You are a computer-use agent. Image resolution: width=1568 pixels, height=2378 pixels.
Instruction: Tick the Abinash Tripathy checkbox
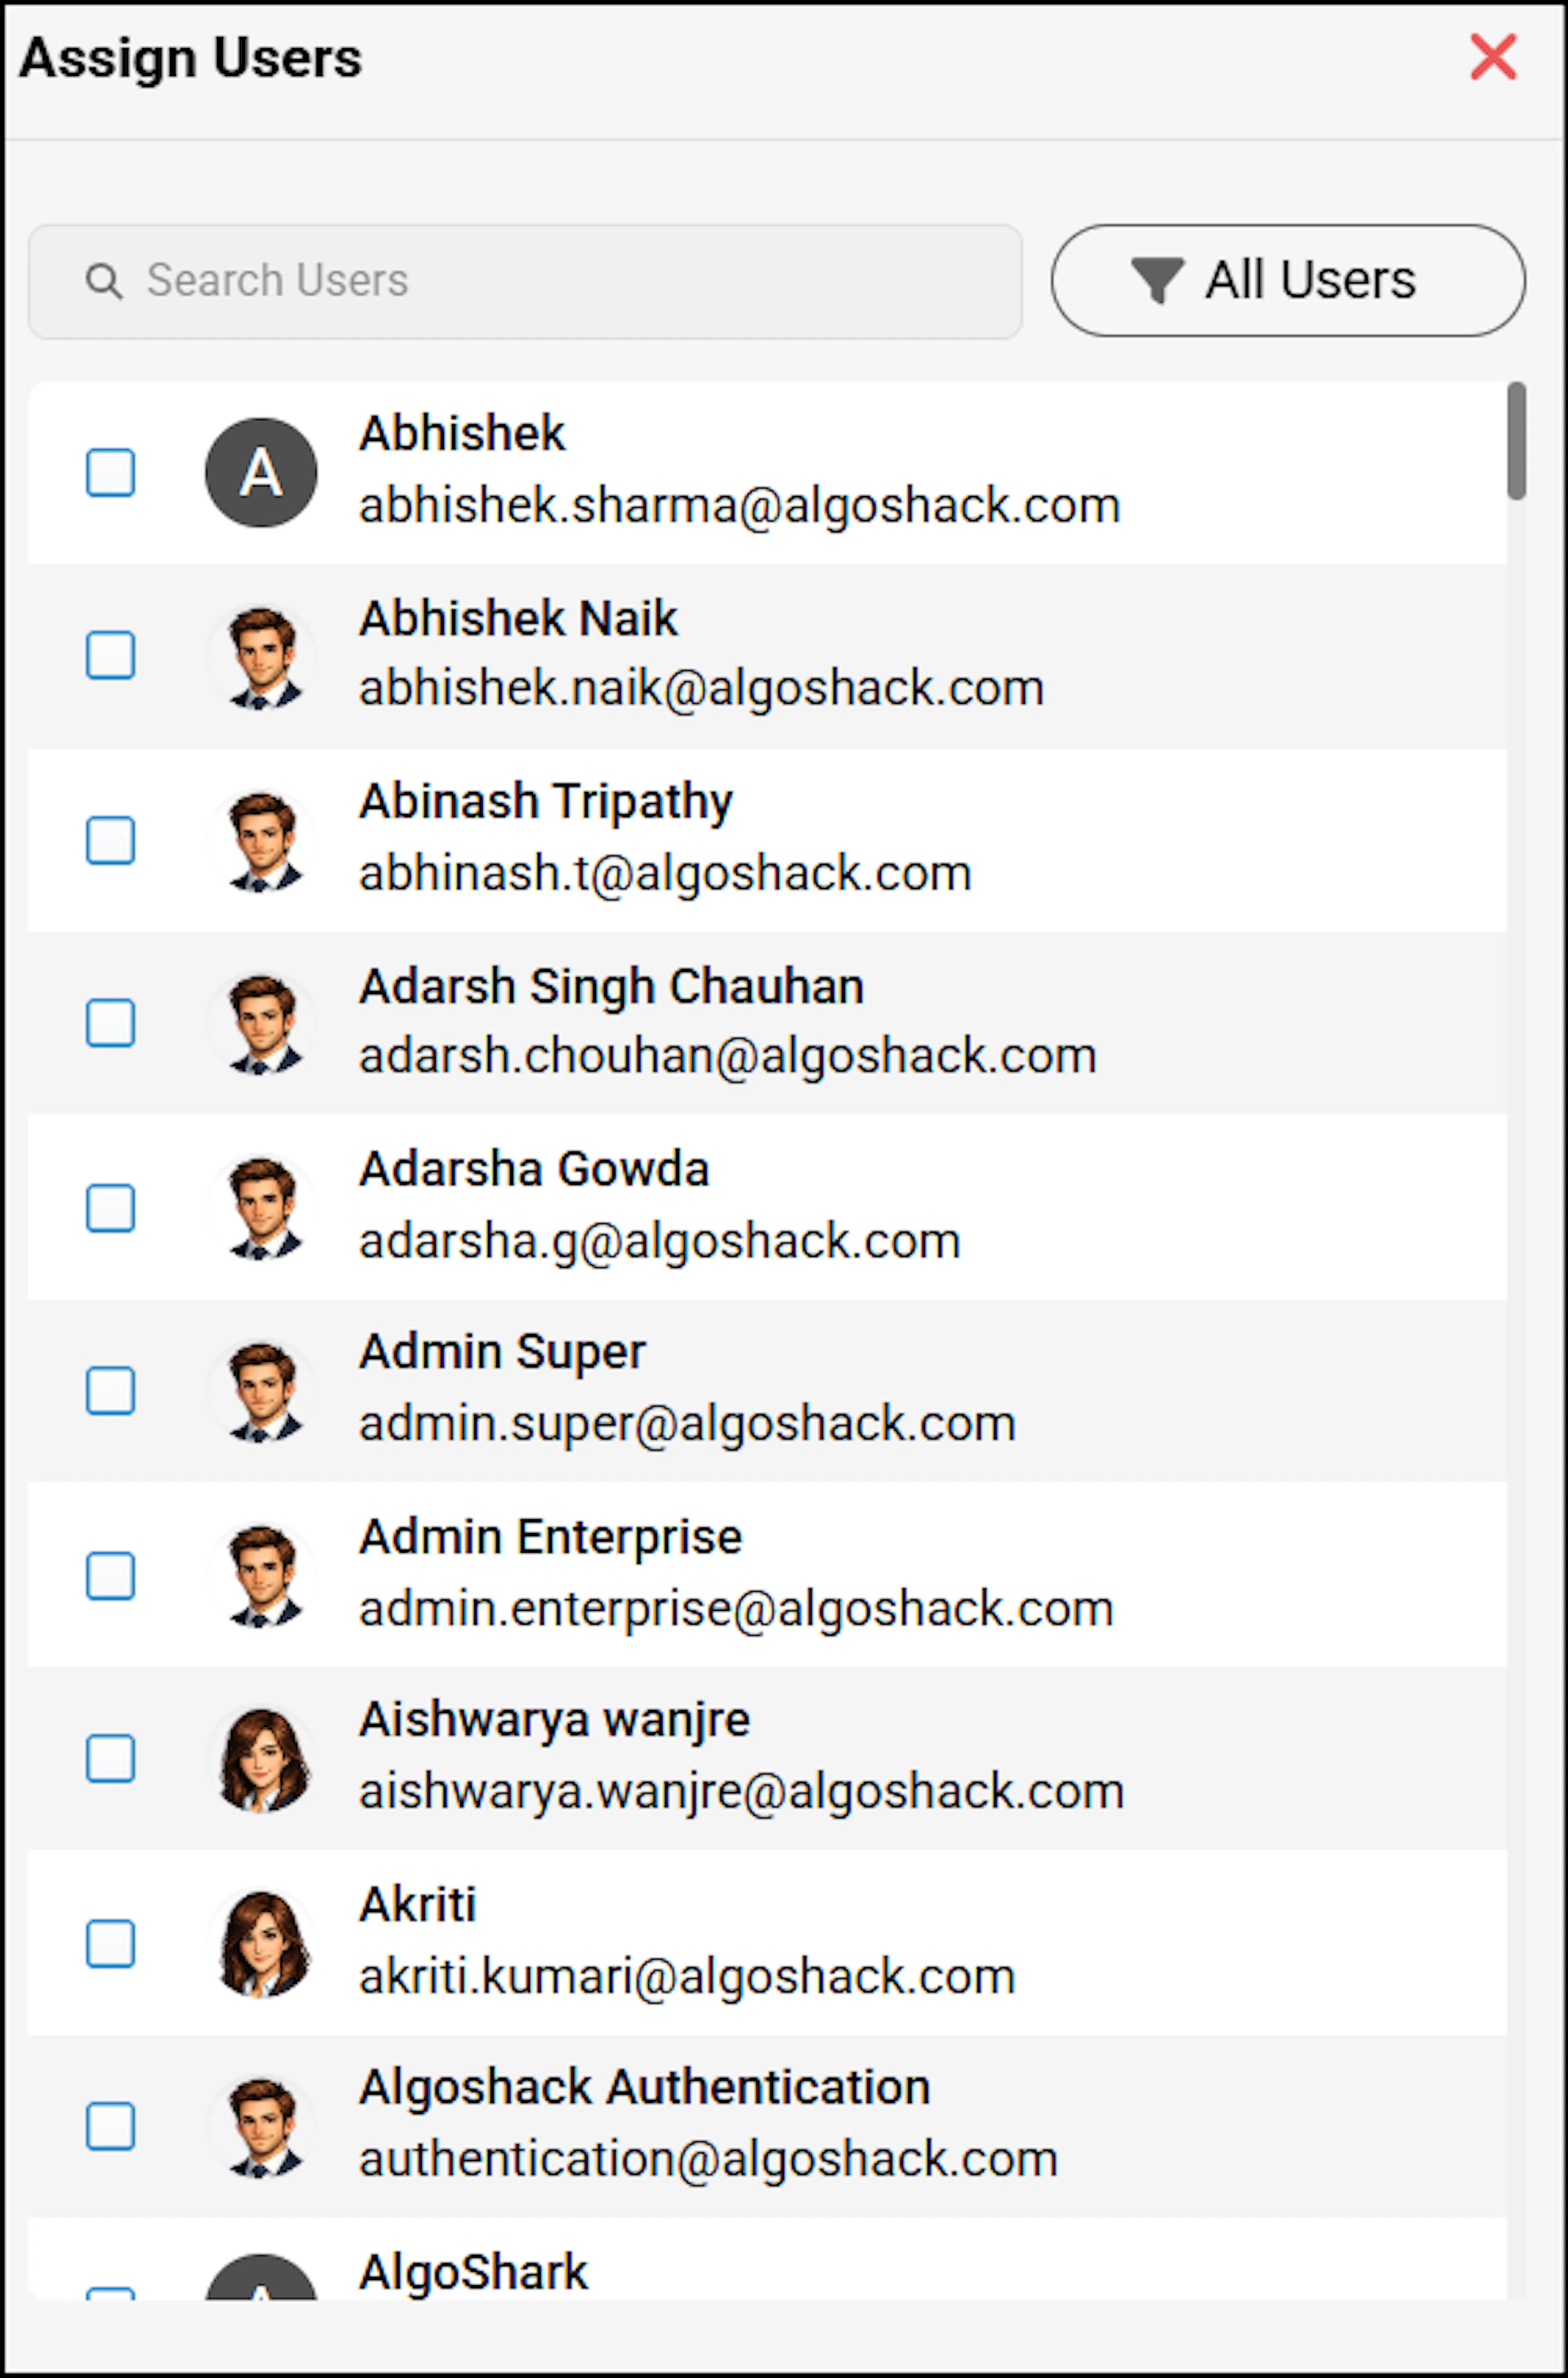(x=110, y=840)
